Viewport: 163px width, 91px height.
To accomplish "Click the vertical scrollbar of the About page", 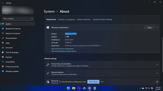I will [162, 55].
